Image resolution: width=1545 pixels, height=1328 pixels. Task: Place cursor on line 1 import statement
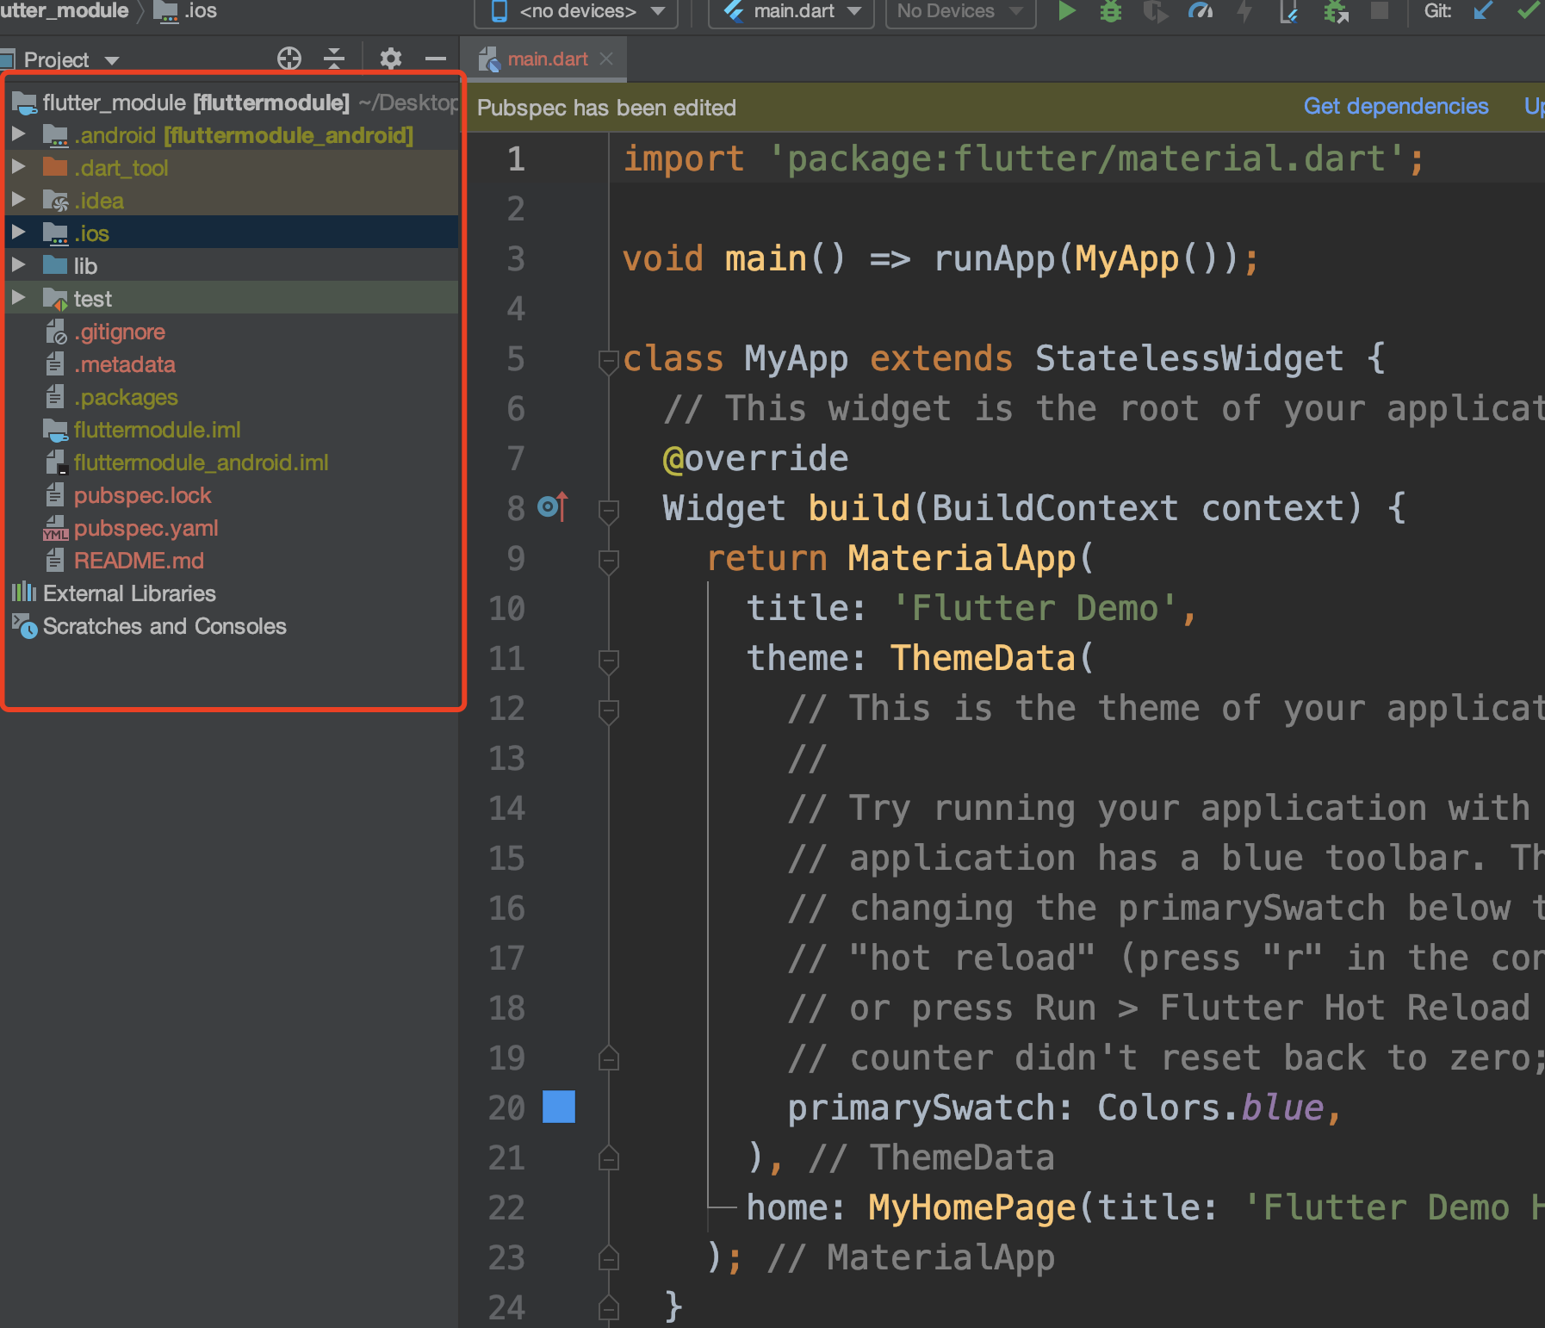(x=1024, y=159)
